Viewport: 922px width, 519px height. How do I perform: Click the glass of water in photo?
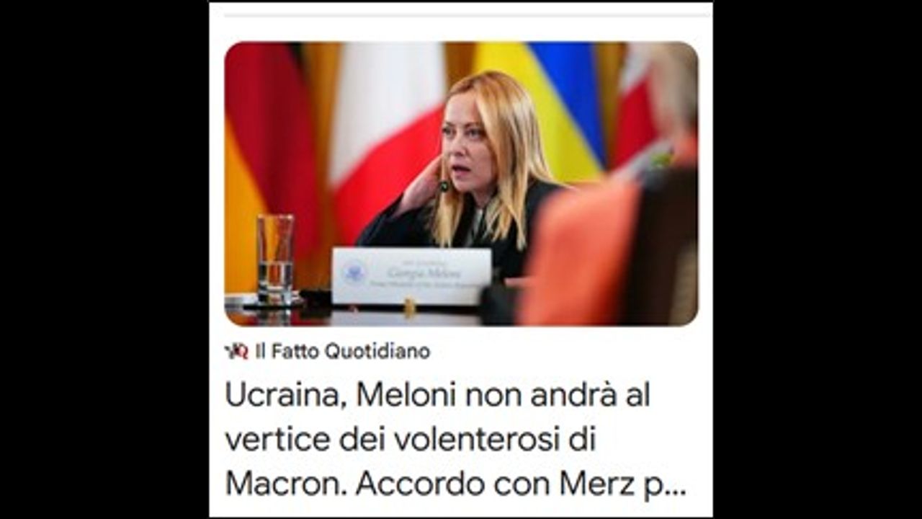click(275, 259)
